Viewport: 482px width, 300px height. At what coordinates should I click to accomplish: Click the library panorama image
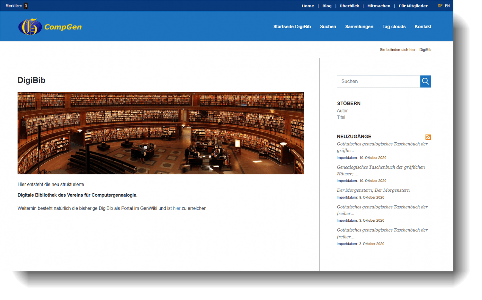(161, 133)
